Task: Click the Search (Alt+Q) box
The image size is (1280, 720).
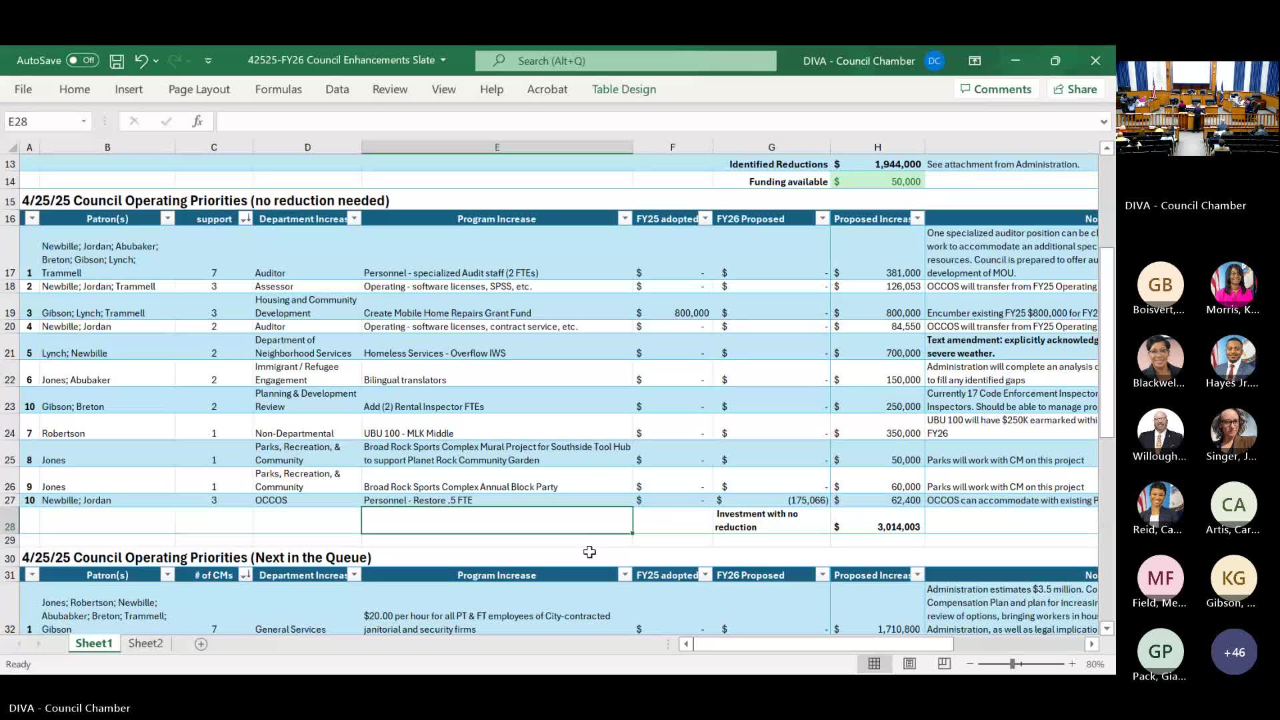Action: [x=625, y=61]
